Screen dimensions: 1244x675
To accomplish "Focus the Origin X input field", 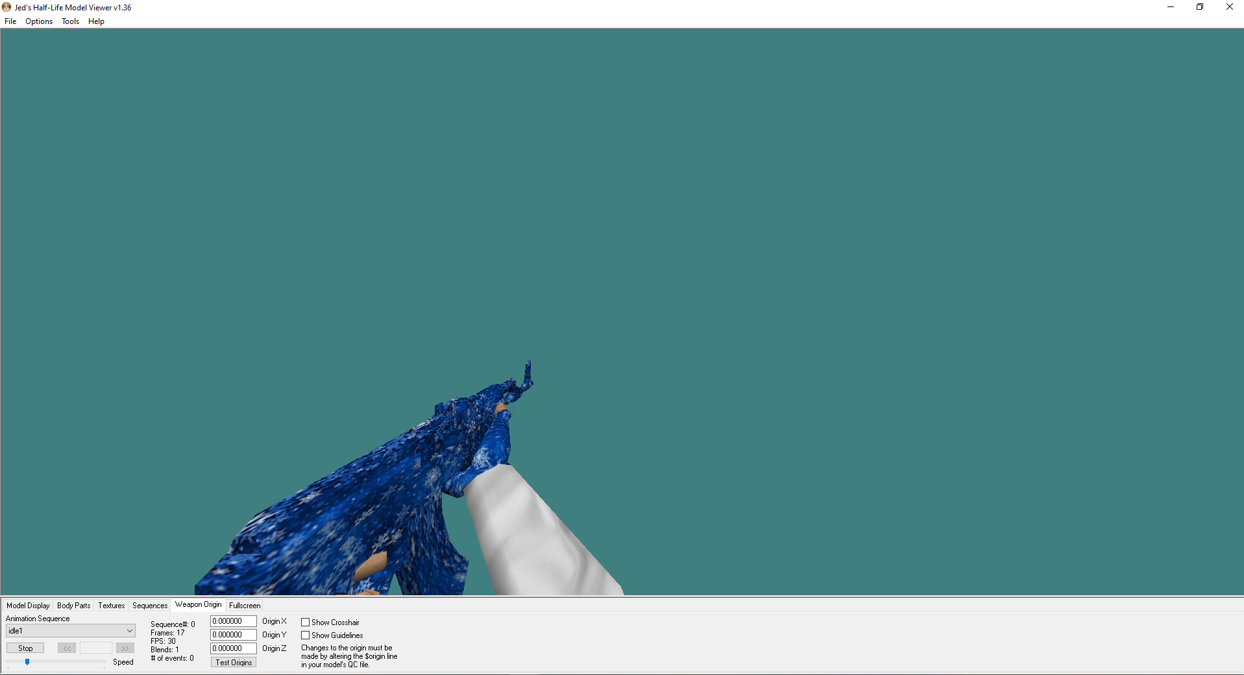I will pos(234,621).
